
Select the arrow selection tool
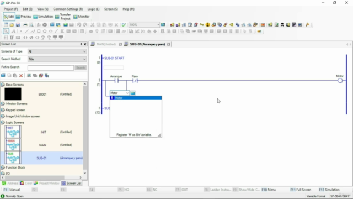[6, 31]
